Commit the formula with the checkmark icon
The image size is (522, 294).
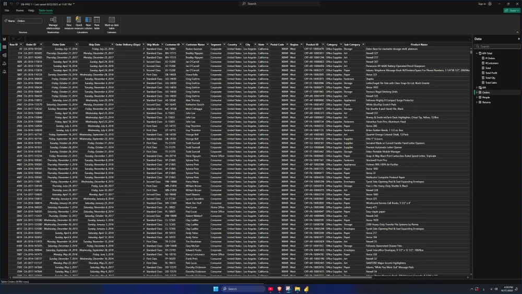tap(19, 39)
